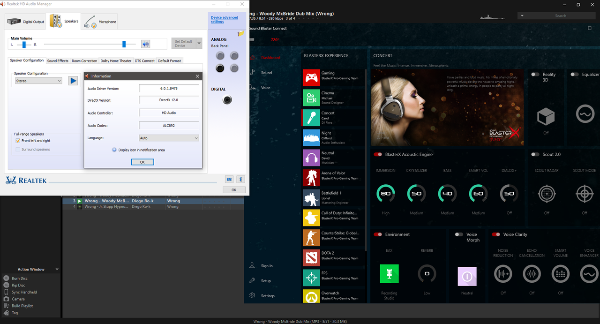Click the Realtek connector settings folder icon

tap(241, 34)
